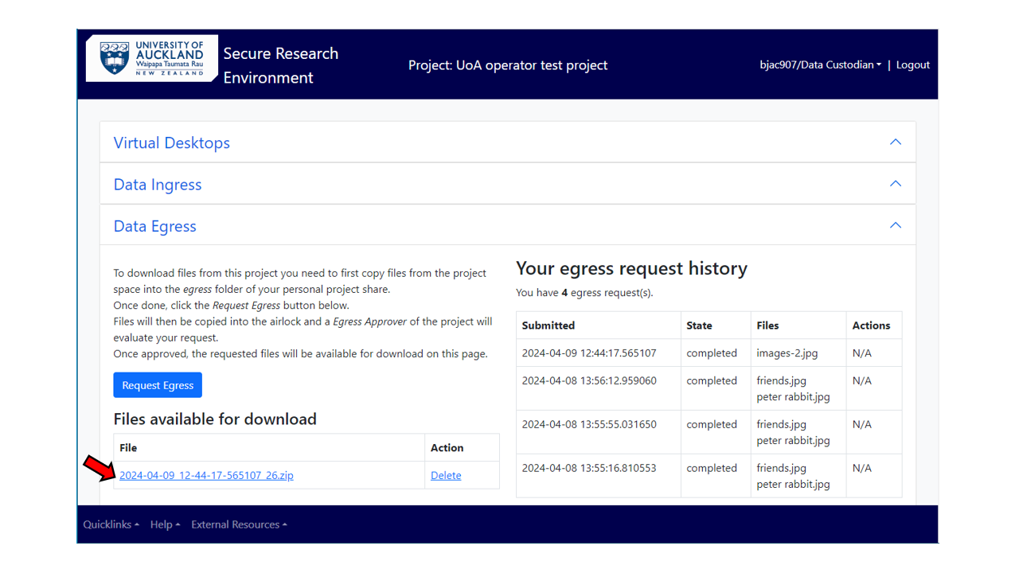Click the University of Auckland logo
Screen dimensions: 1019x573
(151, 58)
